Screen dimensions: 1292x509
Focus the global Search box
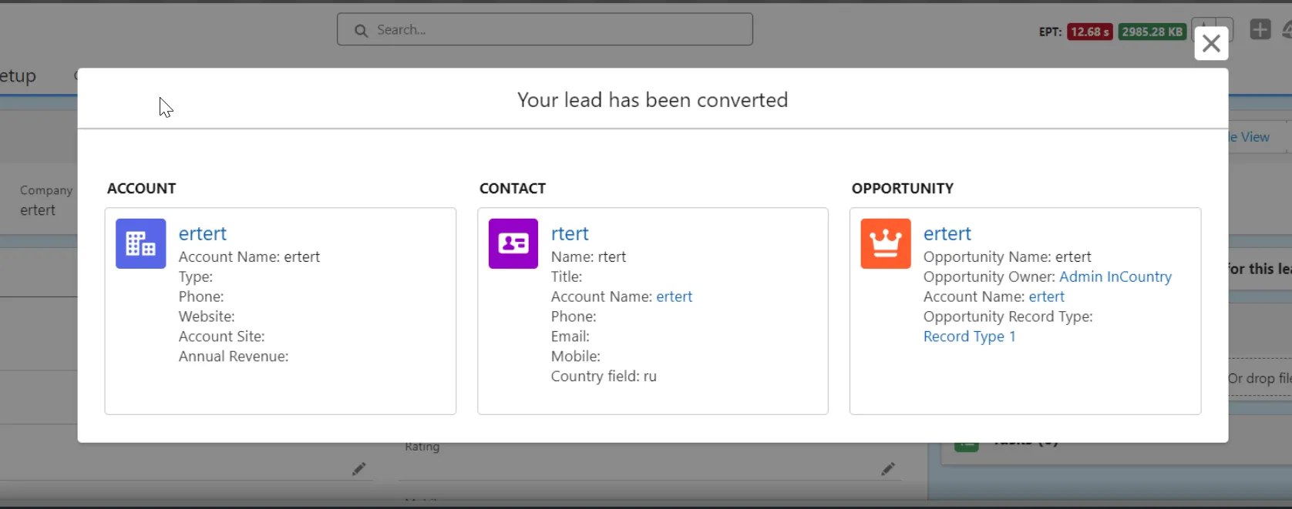555,30
